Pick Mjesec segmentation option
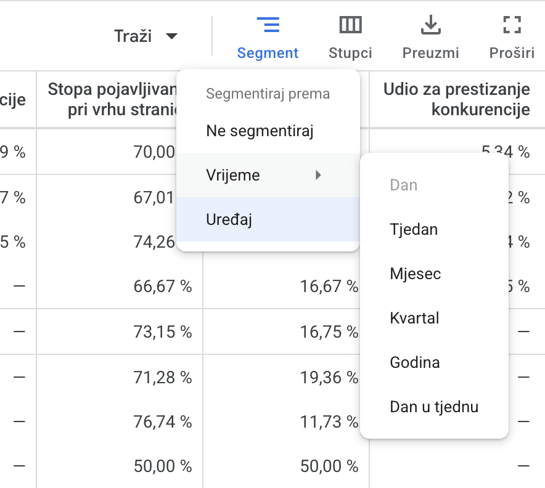Screen dimensions: 545x488 [416, 274]
